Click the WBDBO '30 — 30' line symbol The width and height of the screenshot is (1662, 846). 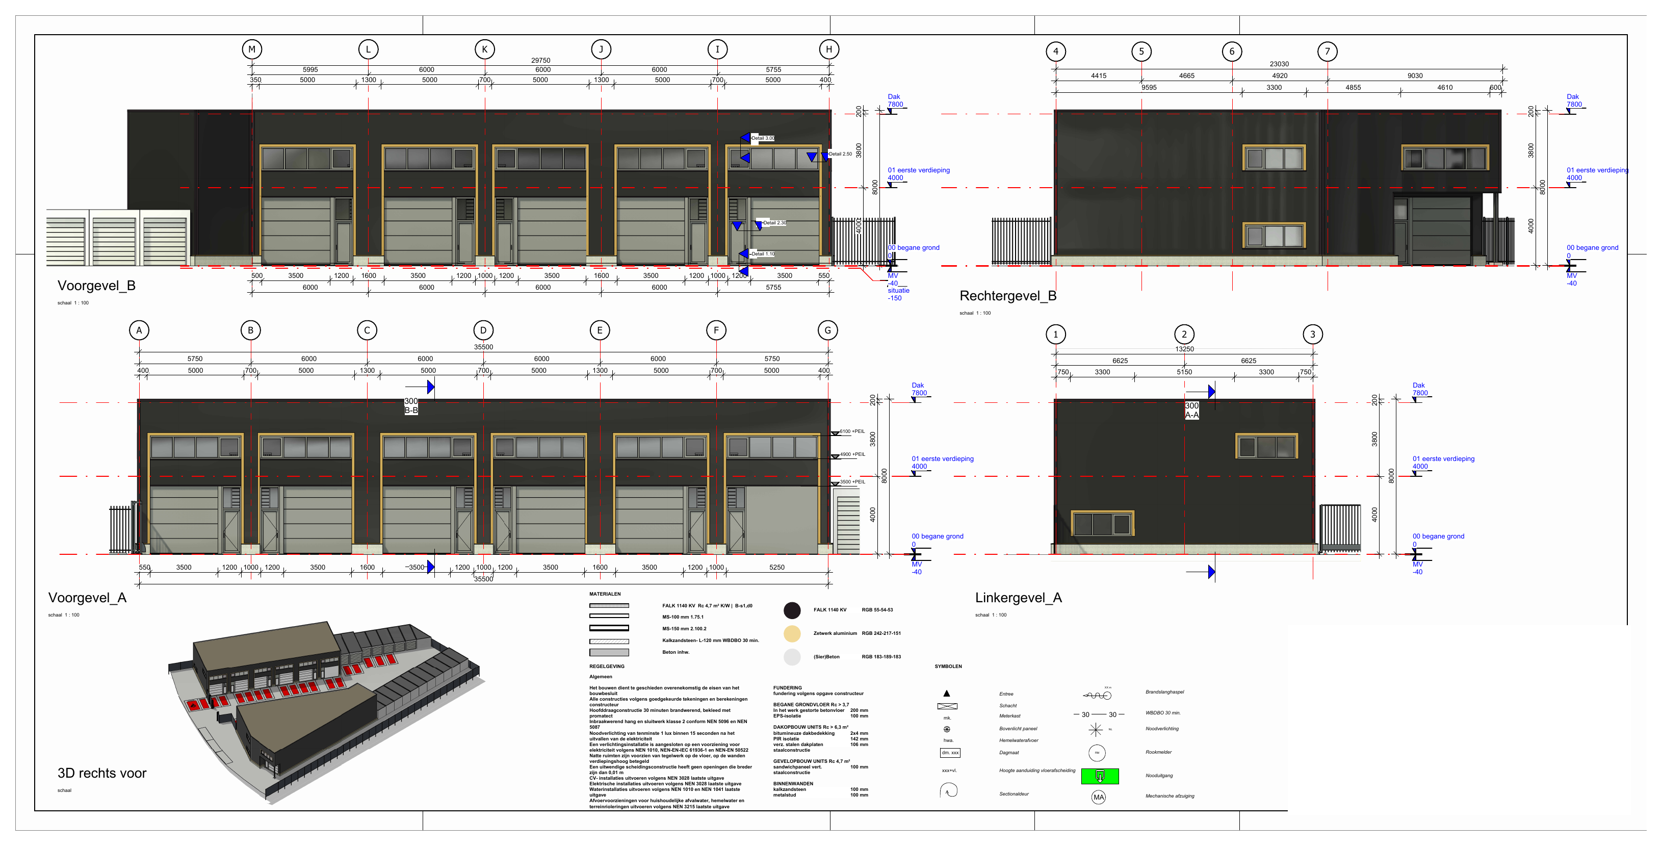(x=1099, y=714)
